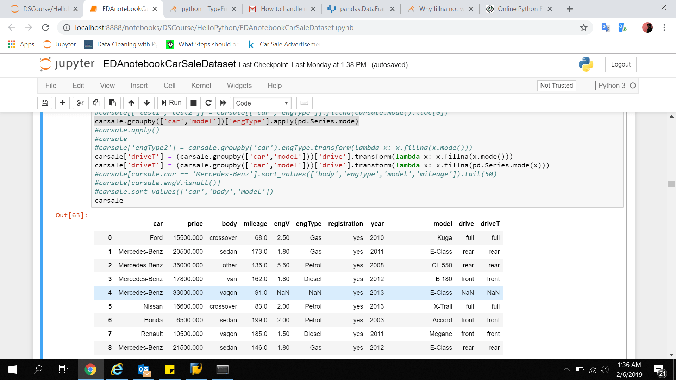Open the Kernel menu

(201, 85)
